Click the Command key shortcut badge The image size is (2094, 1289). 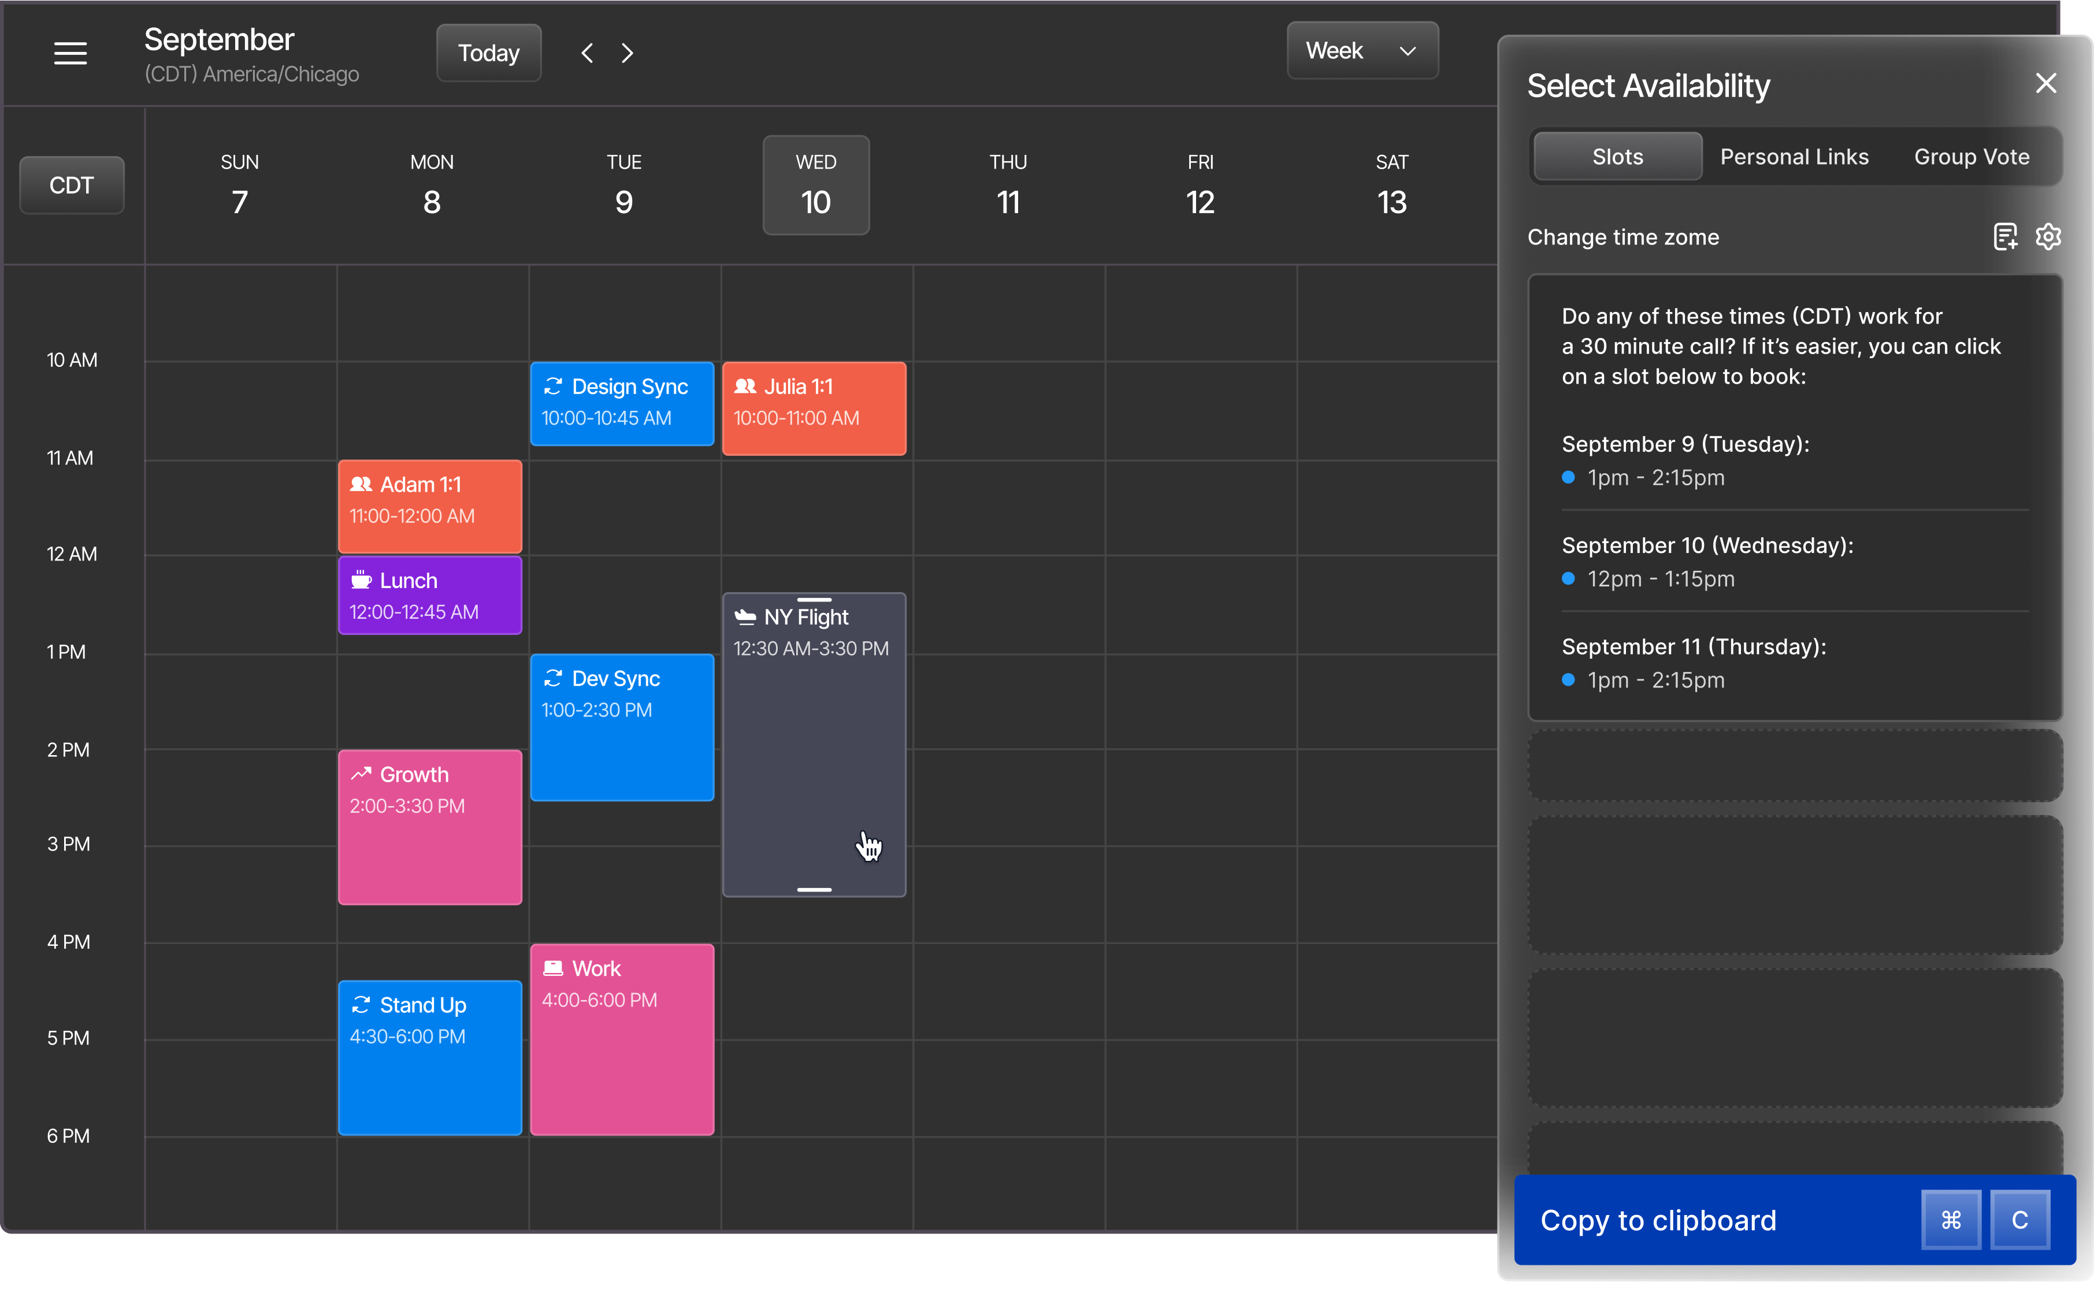pos(1951,1220)
